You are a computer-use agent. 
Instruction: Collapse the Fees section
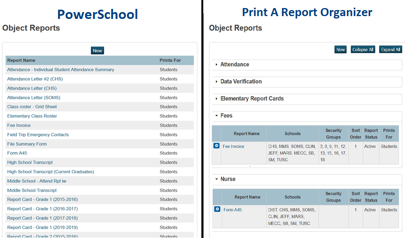[x=229, y=116]
